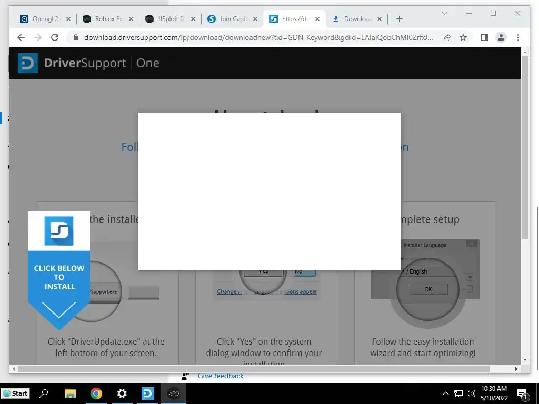Viewport: 539px width, 404px height.
Task: Click the forward navigation arrow
Action: (x=38, y=37)
